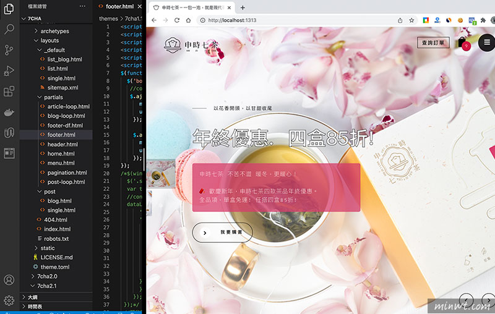
Task: Select the 申時七茶 browser tab
Action: [x=192, y=7]
